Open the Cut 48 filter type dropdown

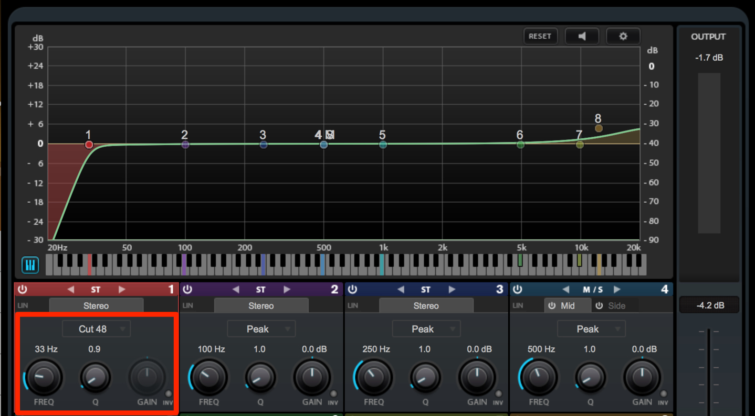pos(97,329)
